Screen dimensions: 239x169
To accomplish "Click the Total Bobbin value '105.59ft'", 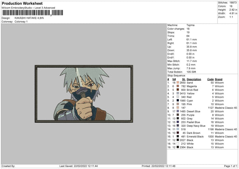I will [191, 72].
